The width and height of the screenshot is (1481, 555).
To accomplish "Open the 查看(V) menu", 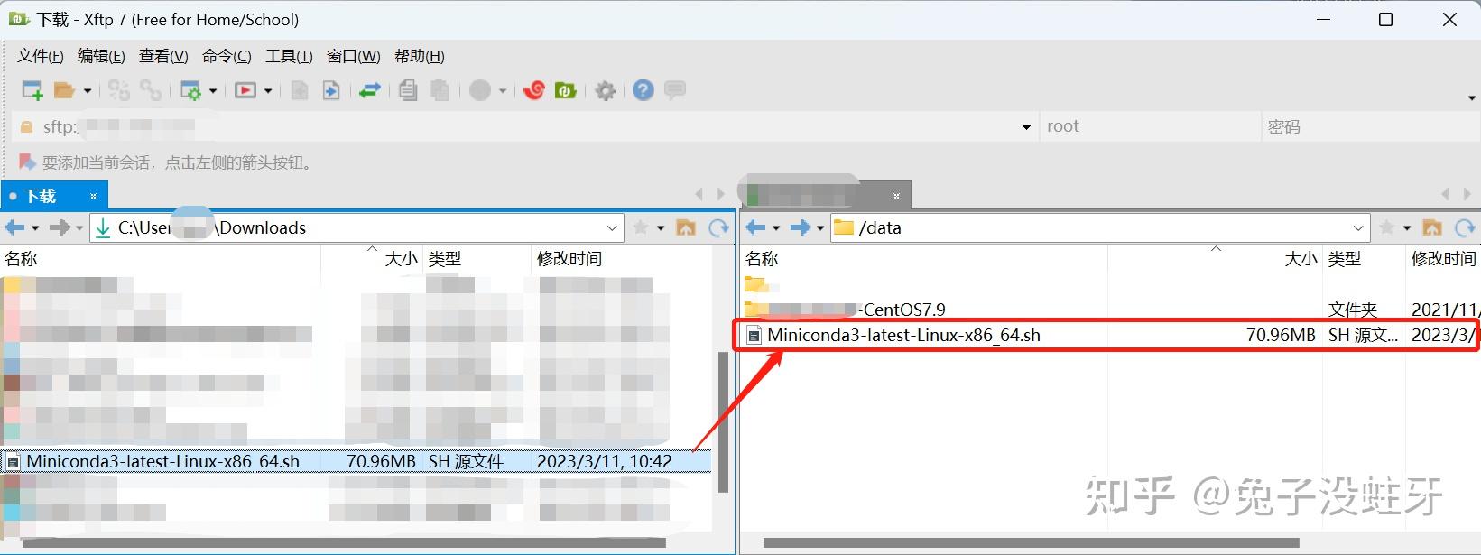I will tap(163, 56).
